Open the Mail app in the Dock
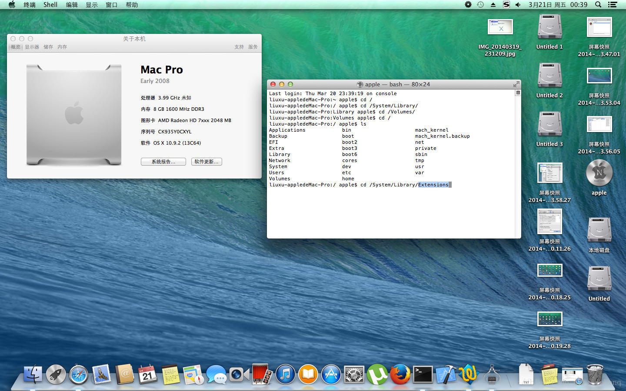Viewport: 626px width, 391px height. click(102, 374)
